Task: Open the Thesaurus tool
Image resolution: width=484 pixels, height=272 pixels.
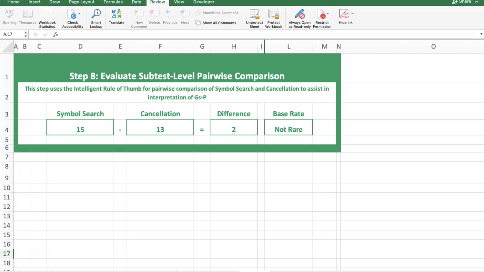Action: [x=27, y=17]
